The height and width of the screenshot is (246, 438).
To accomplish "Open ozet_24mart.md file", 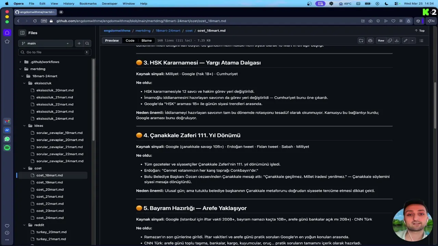I will [50, 218].
